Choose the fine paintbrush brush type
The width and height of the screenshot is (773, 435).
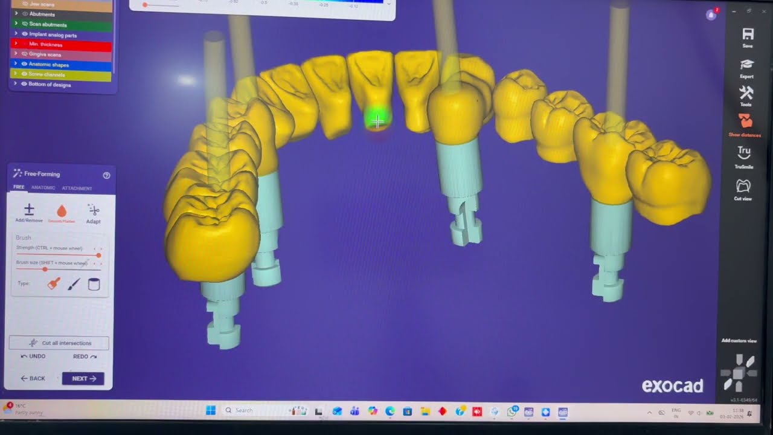[74, 284]
